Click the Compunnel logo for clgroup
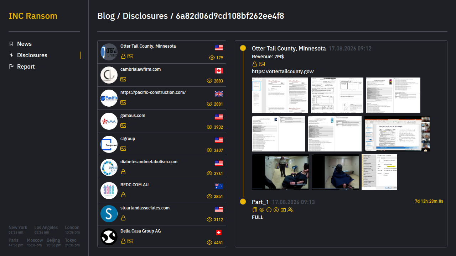The image size is (456, 256). pyautogui.click(x=109, y=144)
